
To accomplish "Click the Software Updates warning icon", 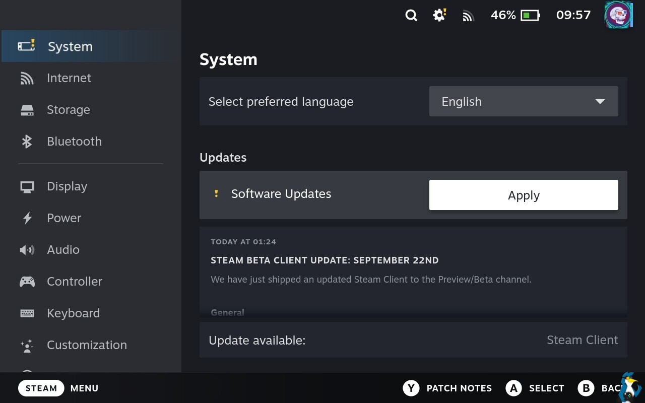I will point(216,193).
